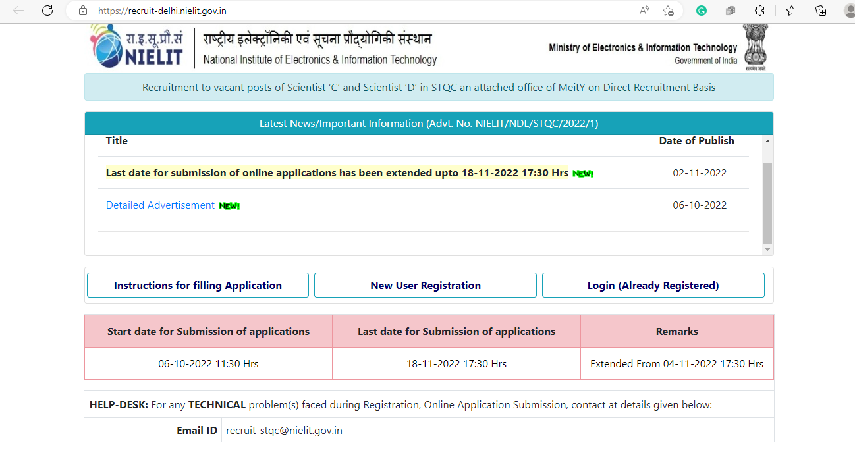Click the Title column header

click(x=117, y=140)
